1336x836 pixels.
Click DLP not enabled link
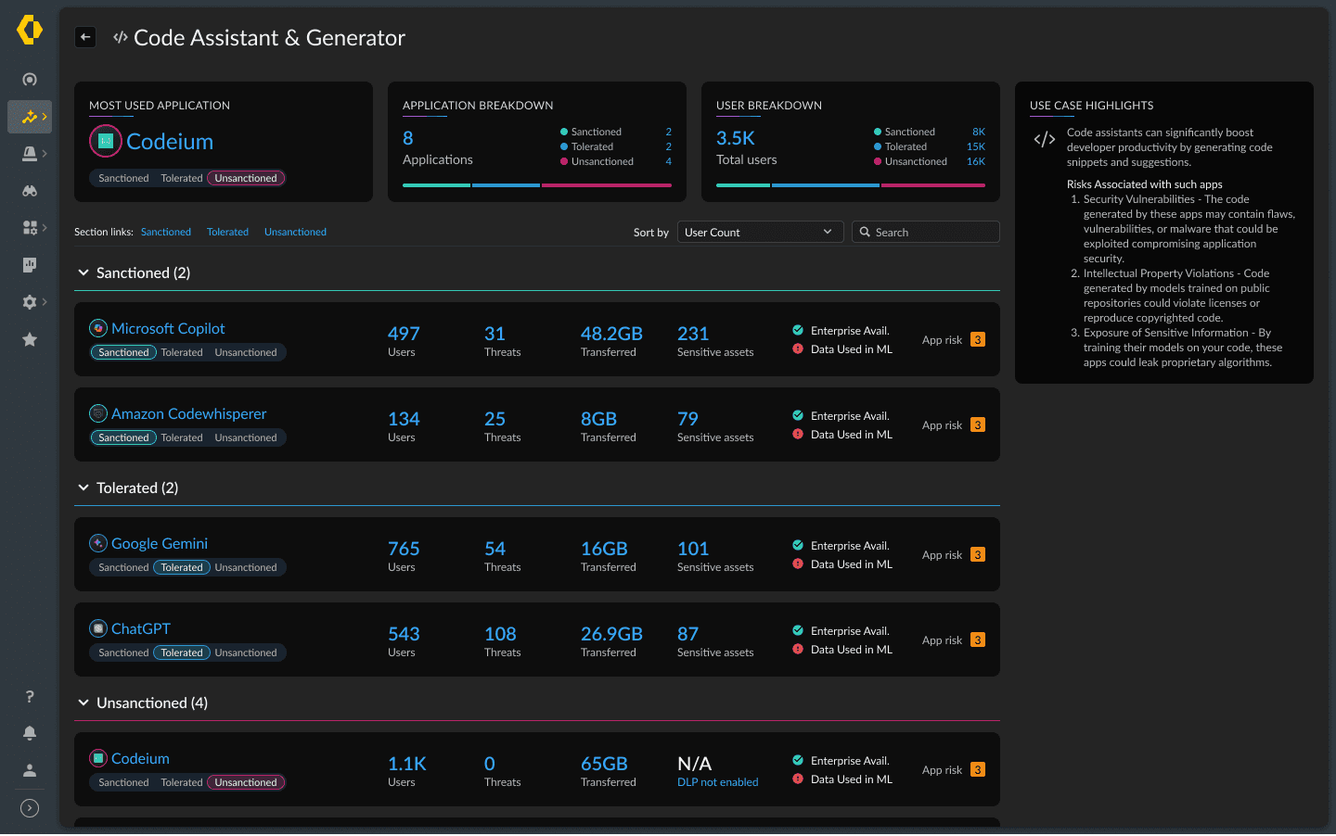718,782
